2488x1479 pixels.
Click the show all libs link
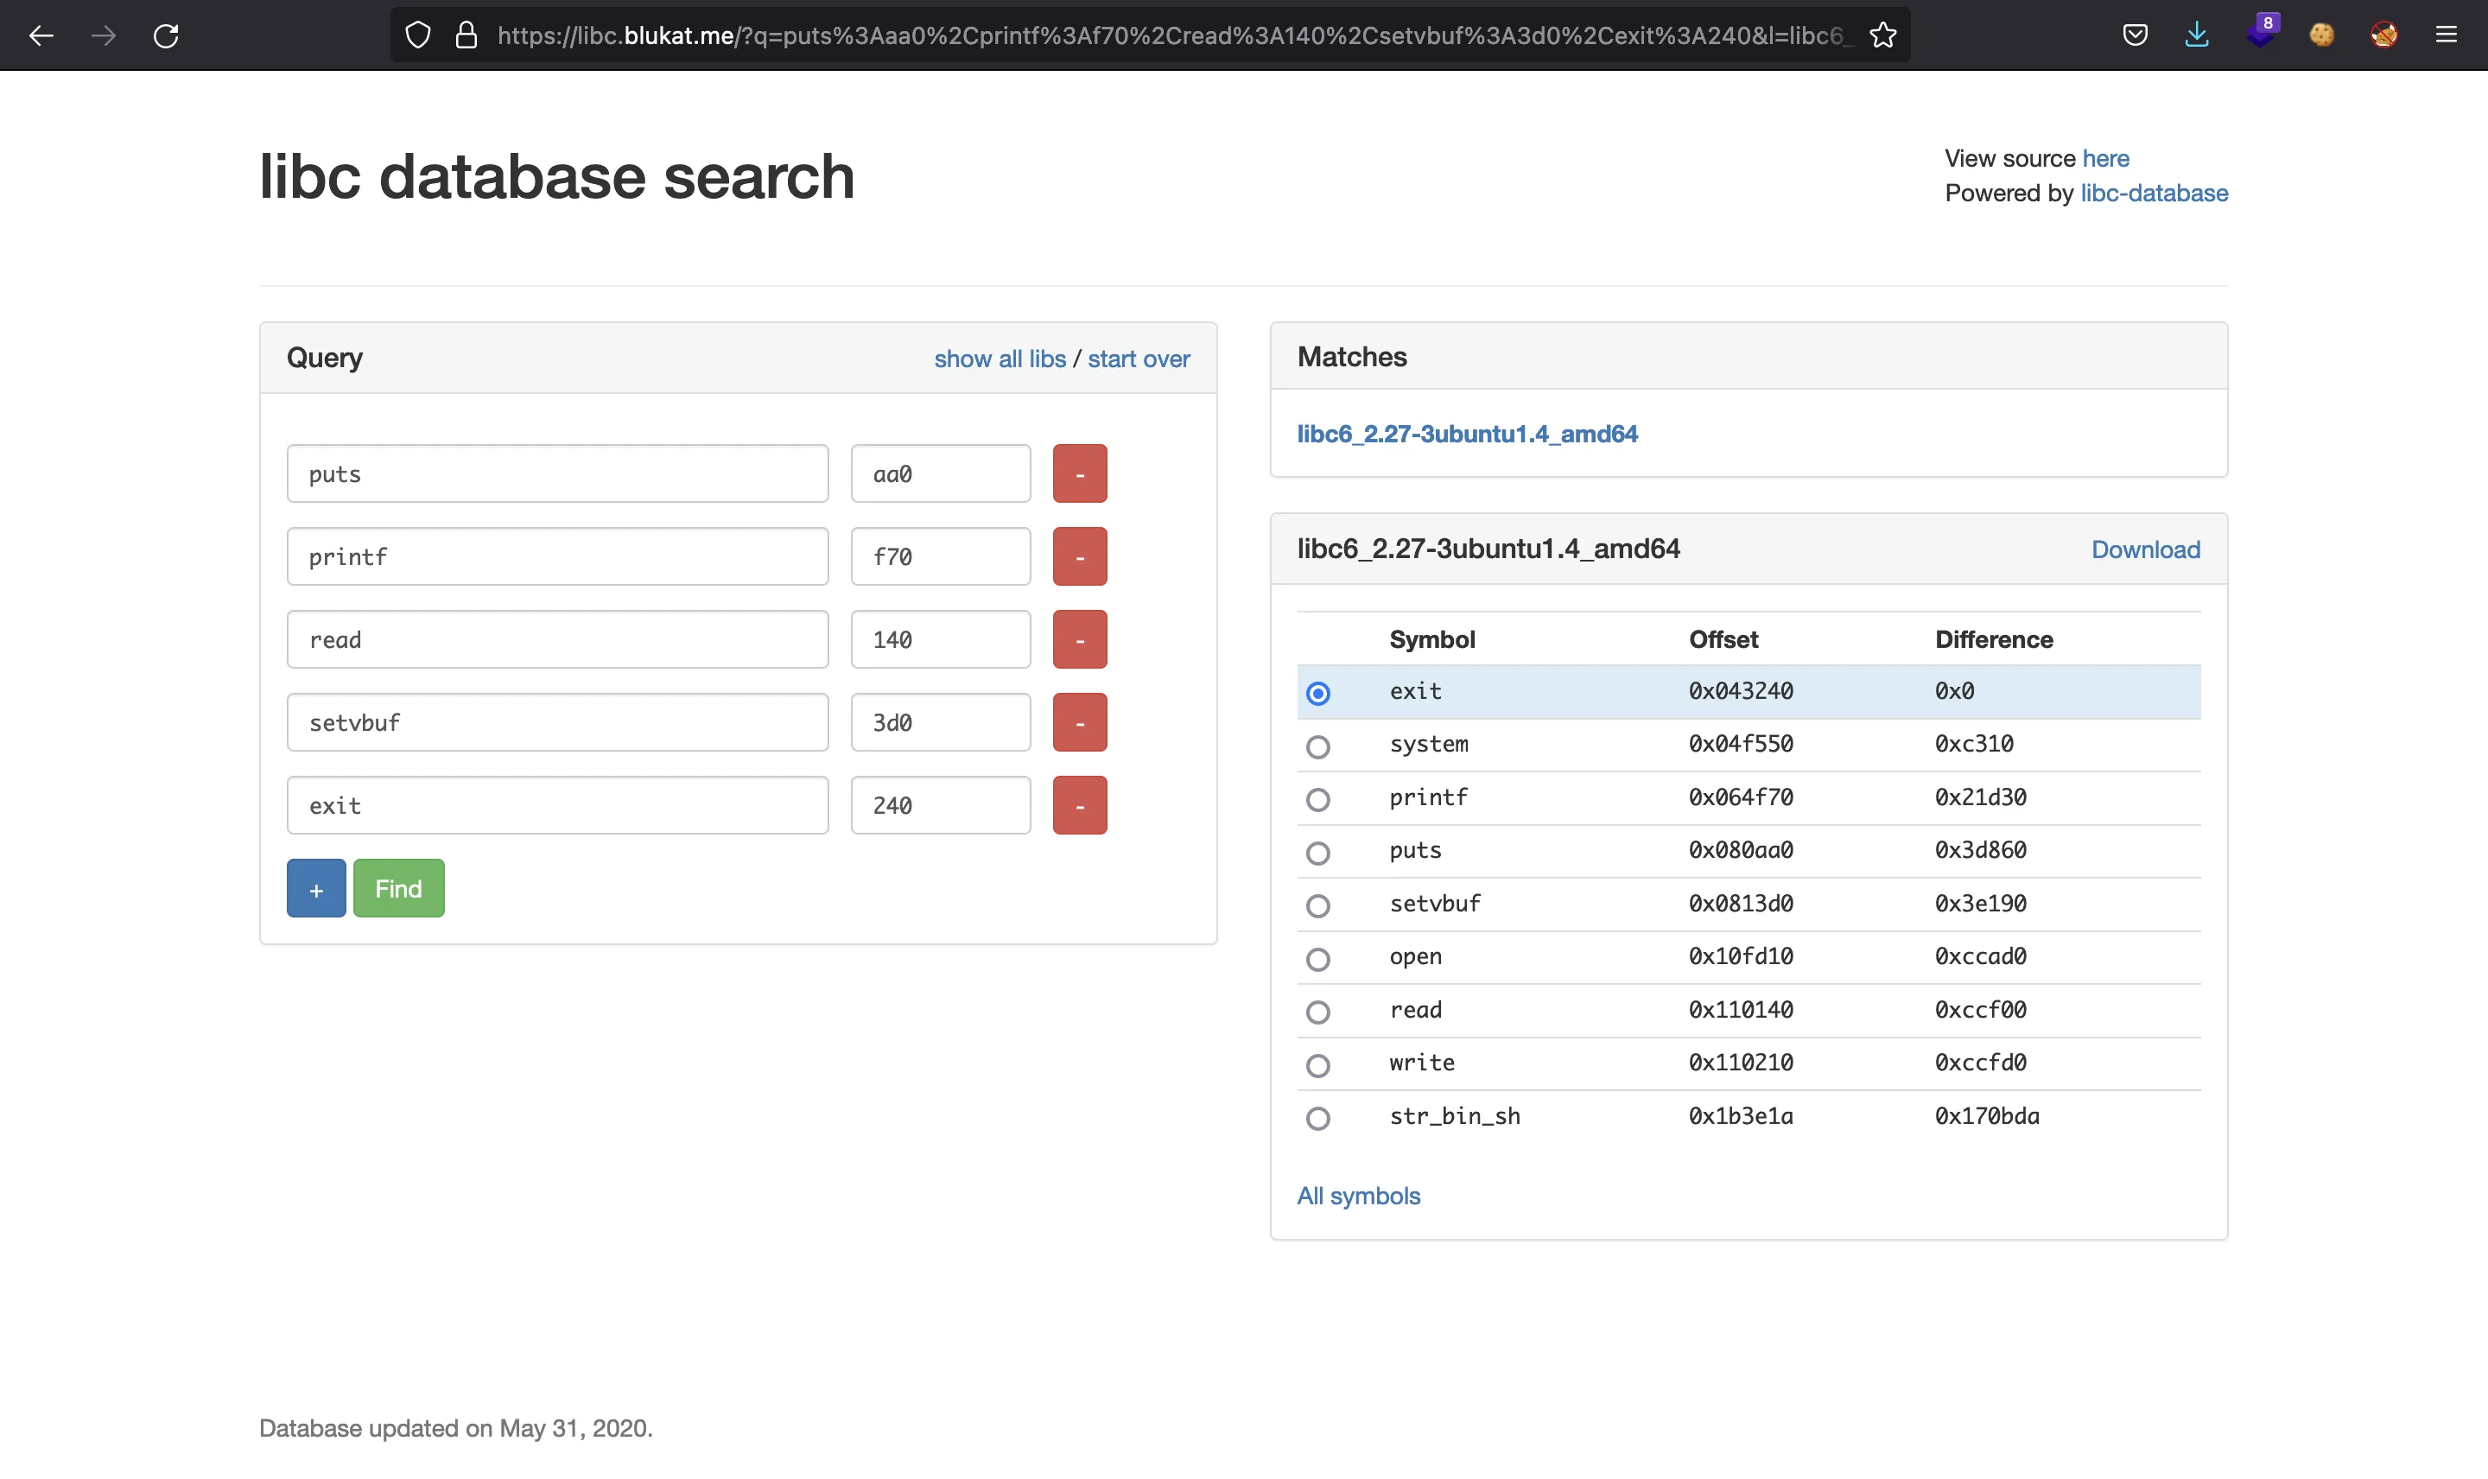point(1000,359)
